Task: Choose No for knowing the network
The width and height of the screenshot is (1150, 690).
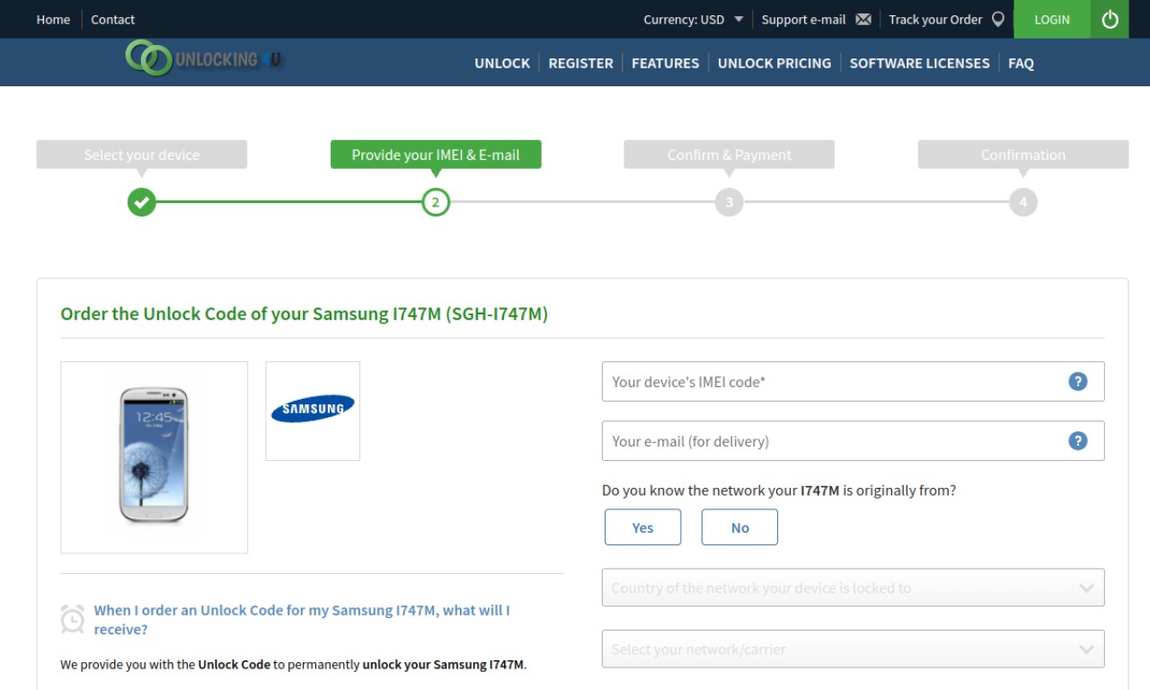Action: tap(739, 527)
